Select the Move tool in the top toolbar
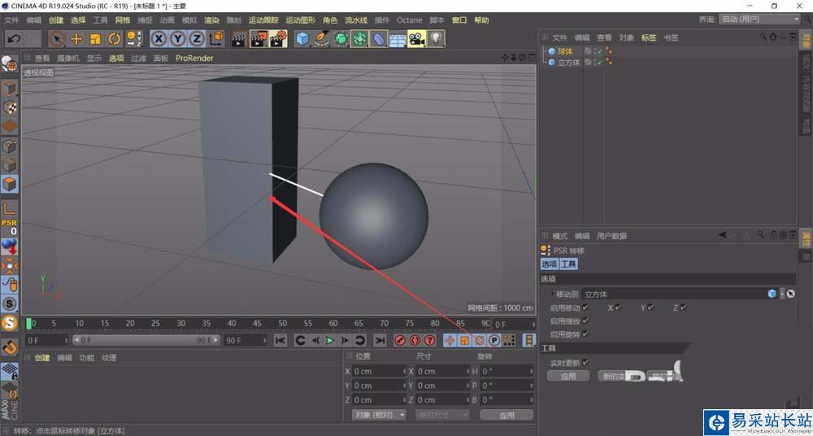The width and height of the screenshot is (813, 436). pos(76,38)
